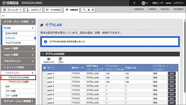
Task: Click 設定 button for port1.5
Action: [172, 90]
